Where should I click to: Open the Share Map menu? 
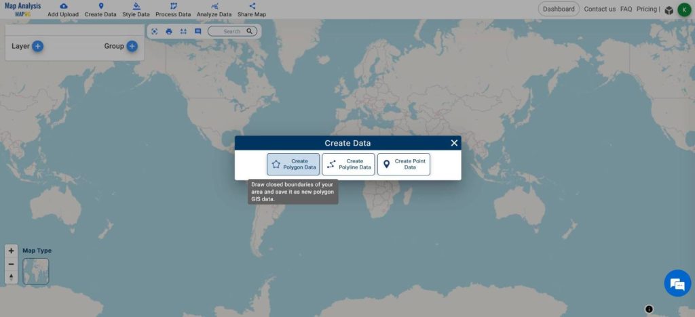[252, 9]
